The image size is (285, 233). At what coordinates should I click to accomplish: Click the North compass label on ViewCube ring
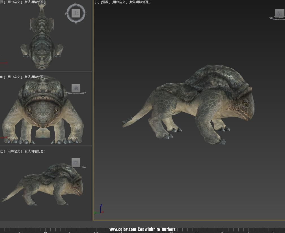[x=76, y=4]
